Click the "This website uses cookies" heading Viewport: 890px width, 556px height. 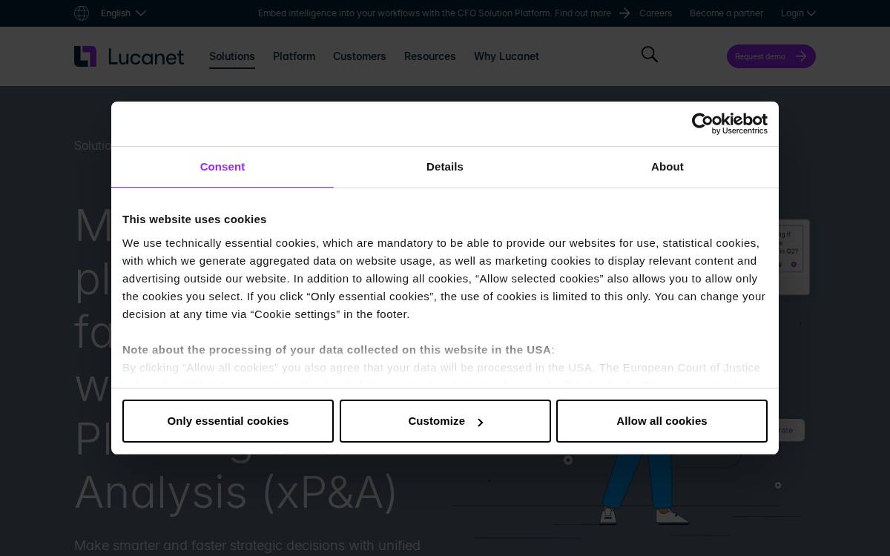click(x=194, y=219)
